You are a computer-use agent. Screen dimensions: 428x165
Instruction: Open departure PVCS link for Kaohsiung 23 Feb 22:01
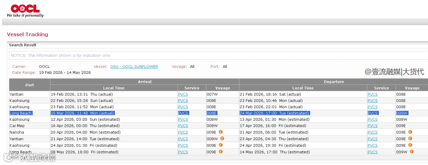click(x=373, y=107)
